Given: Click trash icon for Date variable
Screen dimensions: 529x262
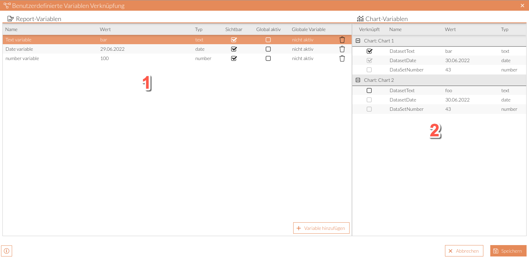Looking at the screenshot, I should 342,49.
